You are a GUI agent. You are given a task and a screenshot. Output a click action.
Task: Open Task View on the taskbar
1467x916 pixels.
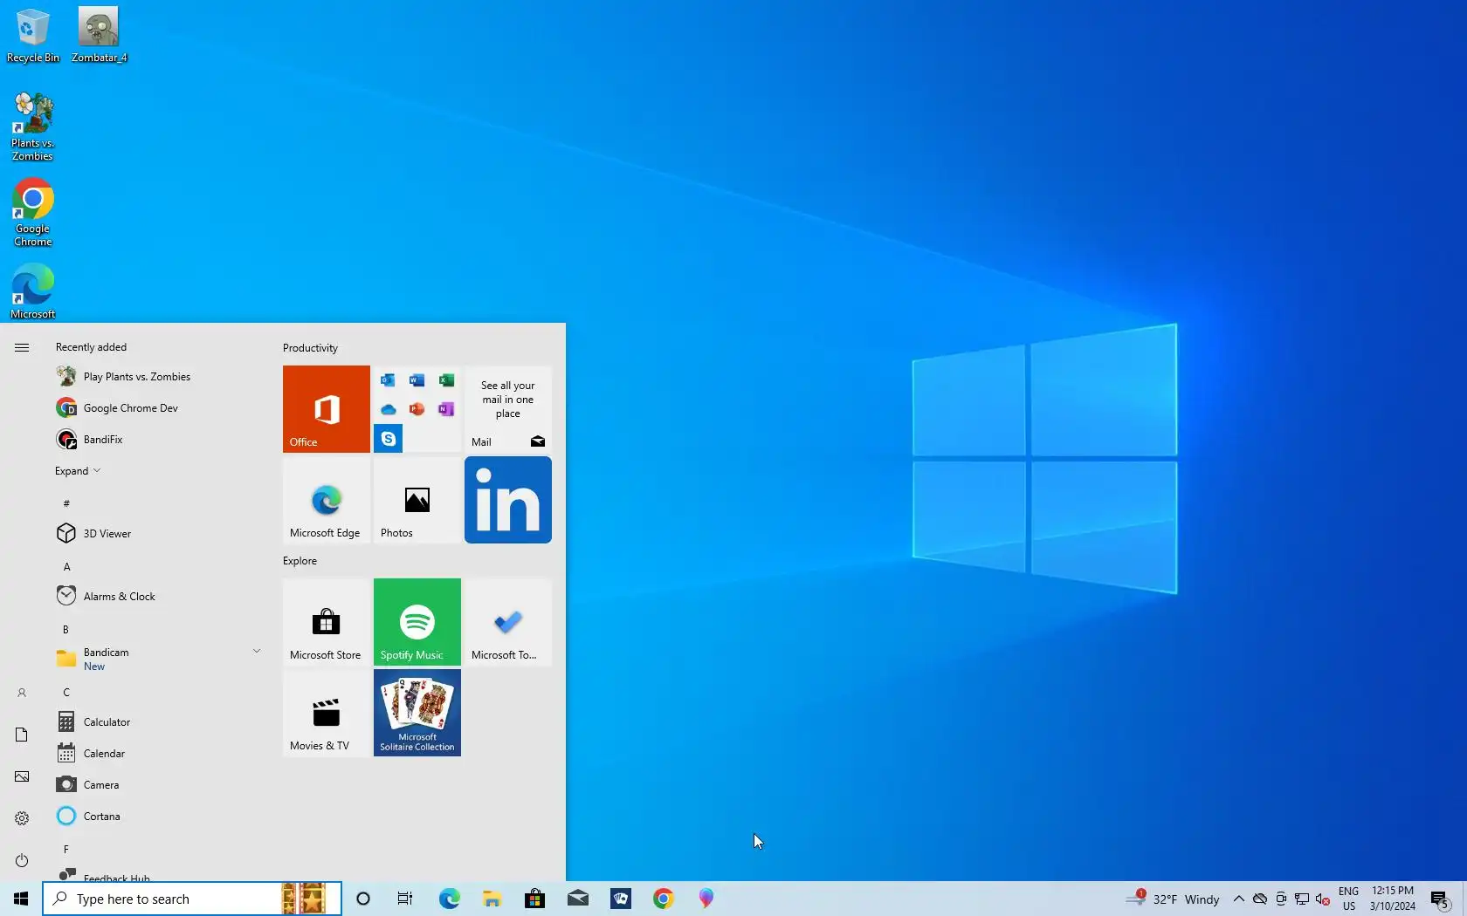[x=405, y=899]
